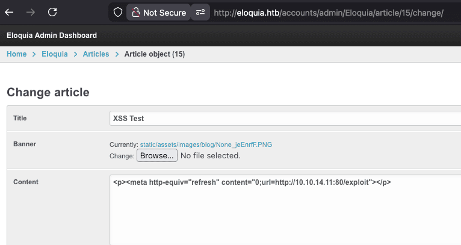Focus the address bar URL text
This screenshot has width=461, height=245.
point(329,13)
